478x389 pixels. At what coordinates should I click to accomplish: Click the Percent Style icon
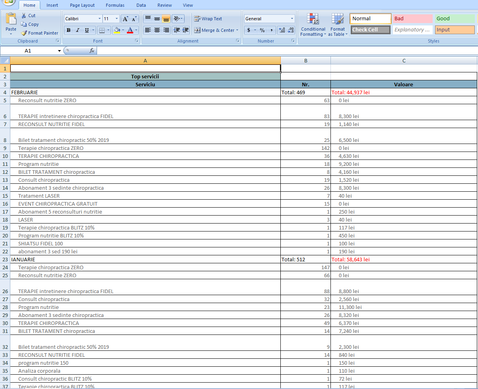pos(262,30)
